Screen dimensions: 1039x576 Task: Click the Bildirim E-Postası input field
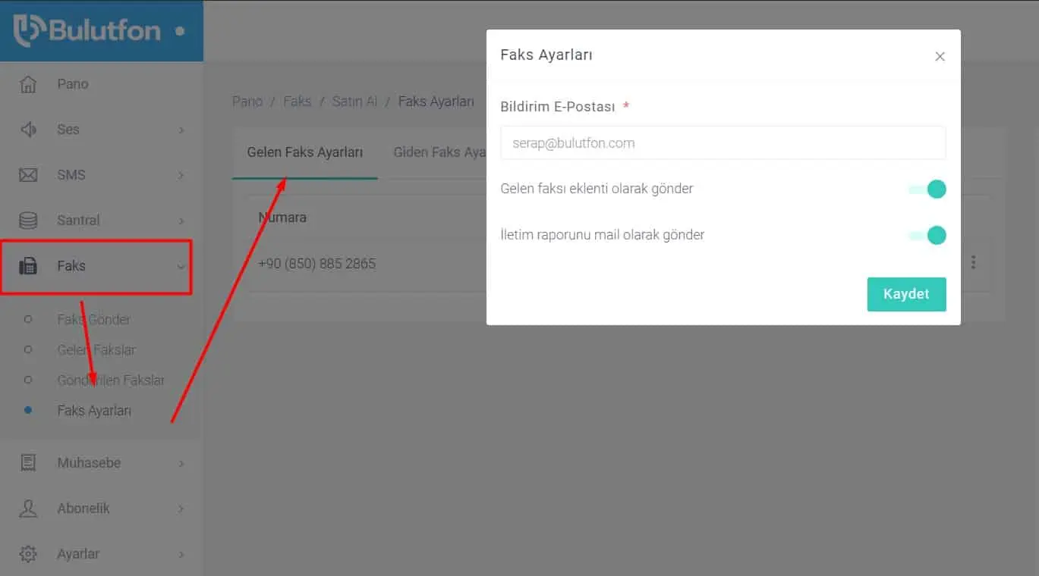click(723, 142)
